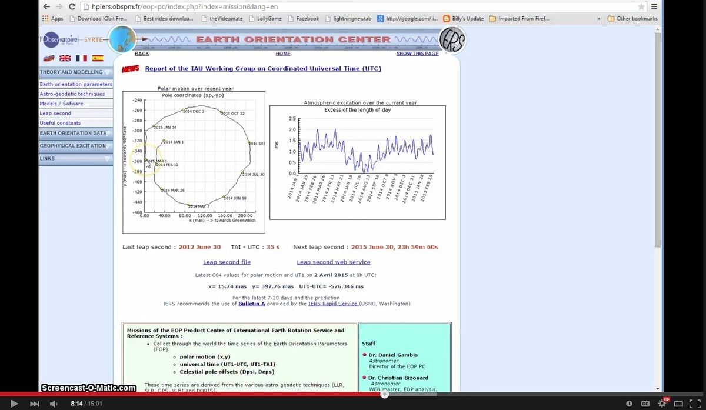Collapse THEORY AND MODELLING menu section
This screenshot has width=706, height=410.
coord(76,72)
